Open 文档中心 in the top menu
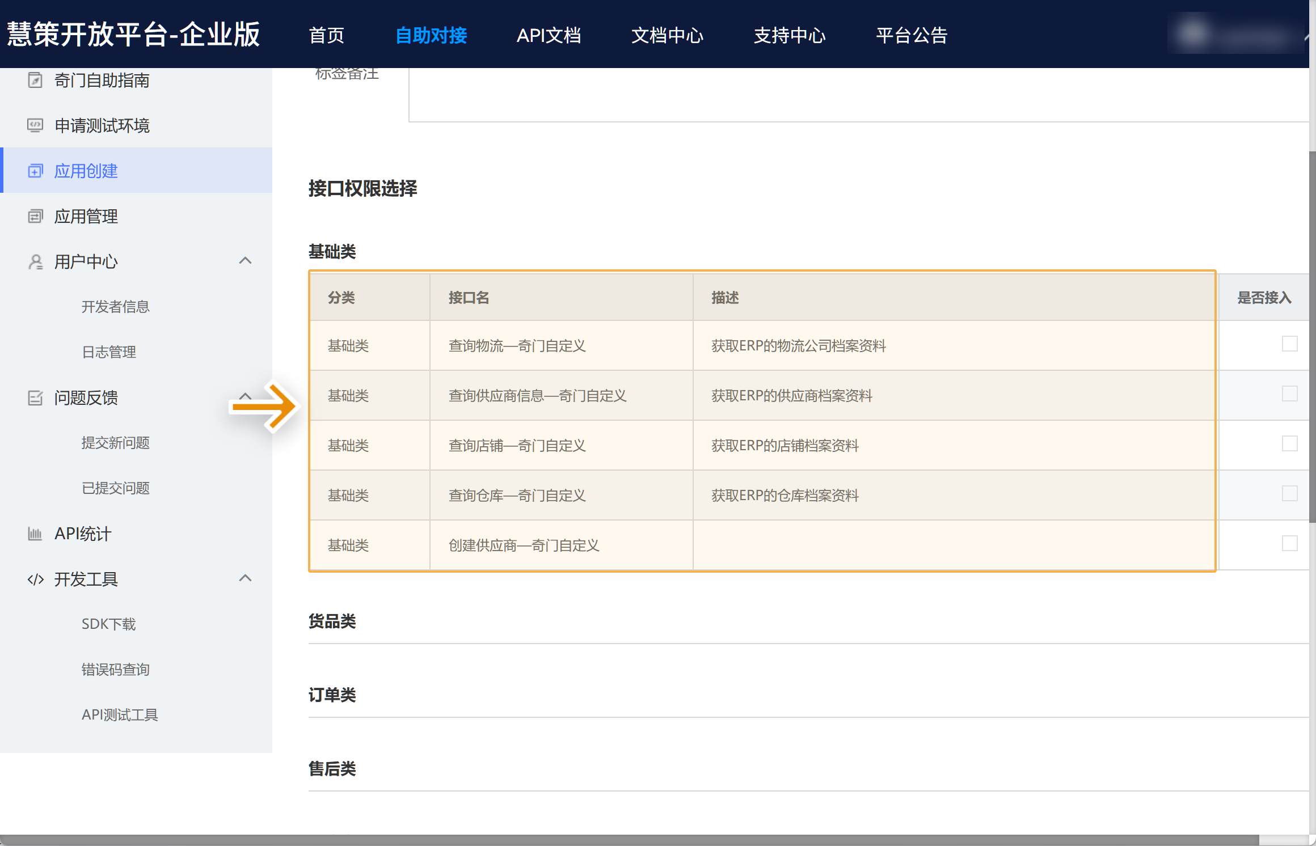Screen dimensions: 1316x846 coord(667,35)
